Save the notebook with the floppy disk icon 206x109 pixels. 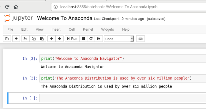coord(7,39)
